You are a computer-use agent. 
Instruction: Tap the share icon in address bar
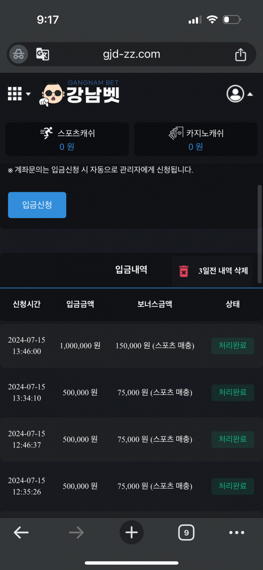click(240, 54)
